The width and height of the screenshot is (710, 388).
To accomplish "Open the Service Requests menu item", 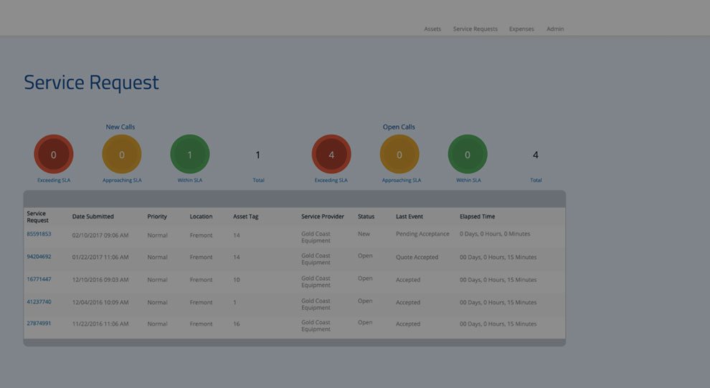I will (x=475, y=29).
